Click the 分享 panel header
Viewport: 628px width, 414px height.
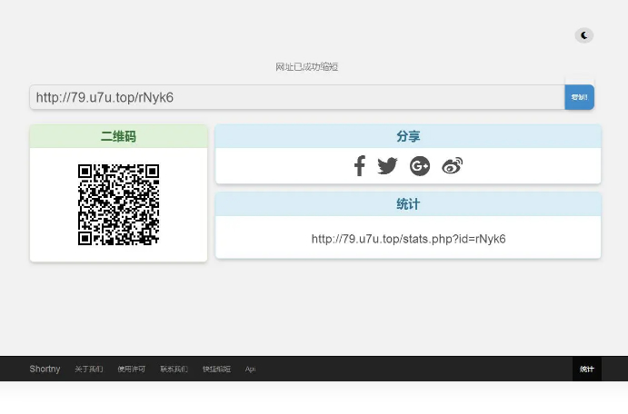(408, 136)
